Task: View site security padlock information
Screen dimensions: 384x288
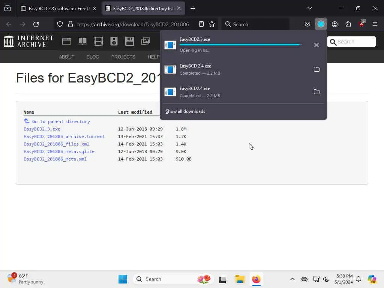Action: point(70,24)
